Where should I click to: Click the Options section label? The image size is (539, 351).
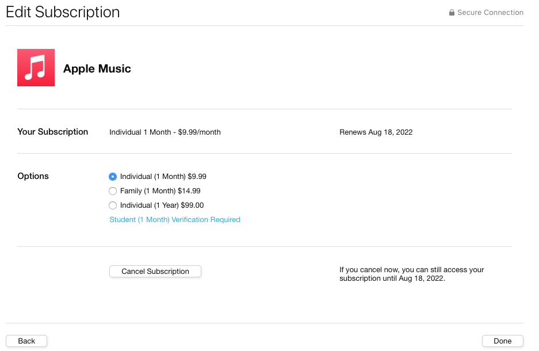click(x=33, y=176)
